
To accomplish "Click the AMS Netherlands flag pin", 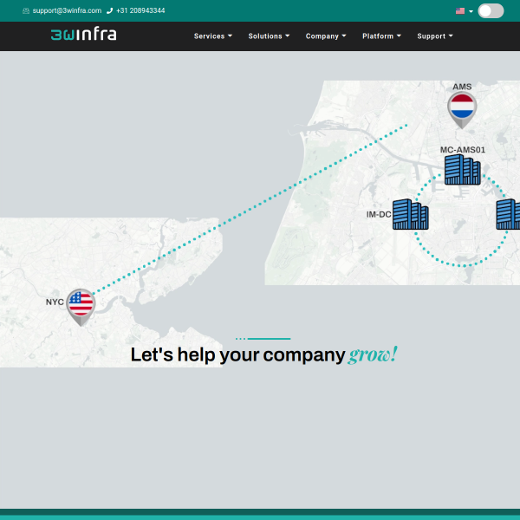I will 462,110.
